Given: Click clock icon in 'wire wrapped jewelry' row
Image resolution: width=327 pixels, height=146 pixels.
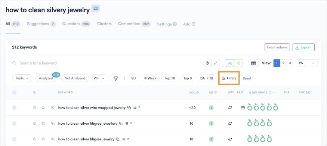Looking at the screenshot, I should (x=35, y=108).
